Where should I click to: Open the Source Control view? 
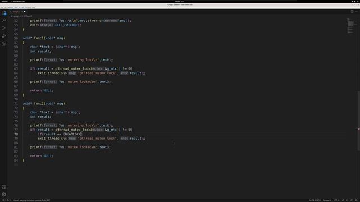(4, 28)
